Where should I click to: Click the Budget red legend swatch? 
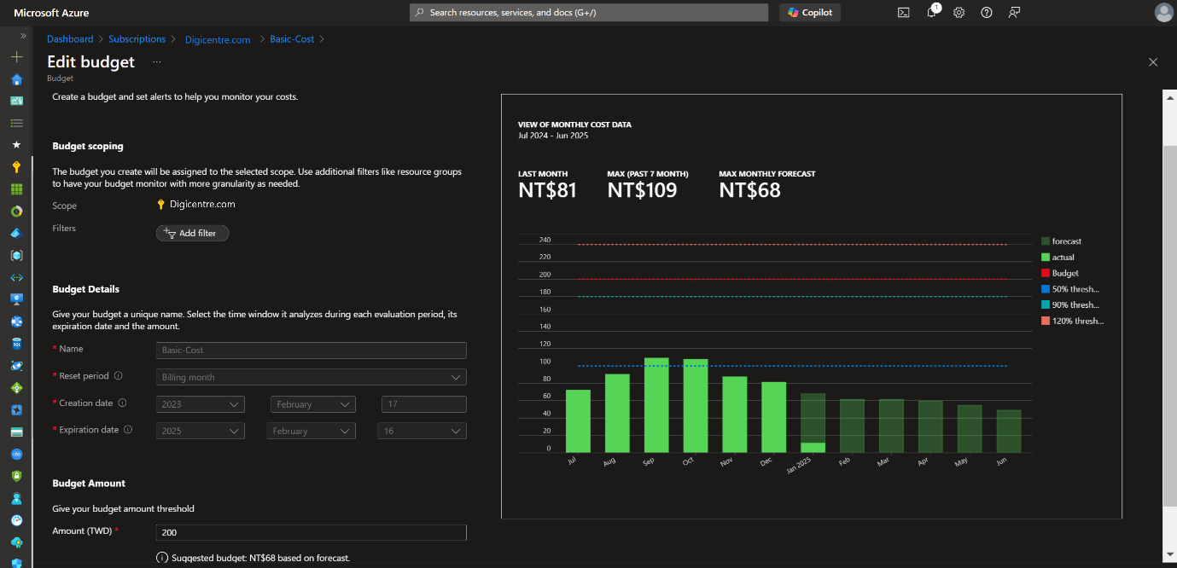[x=1046, y=274]
